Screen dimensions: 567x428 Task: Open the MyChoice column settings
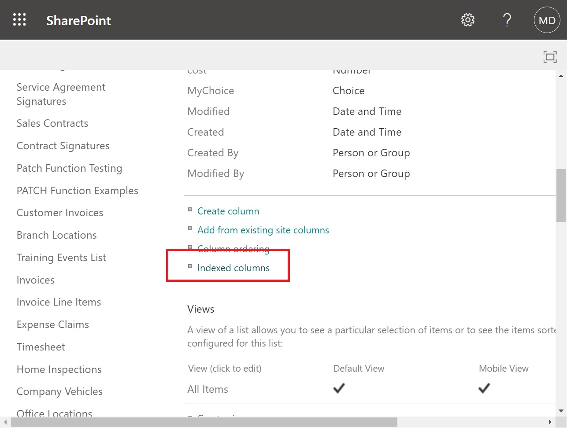click(211, 91)
